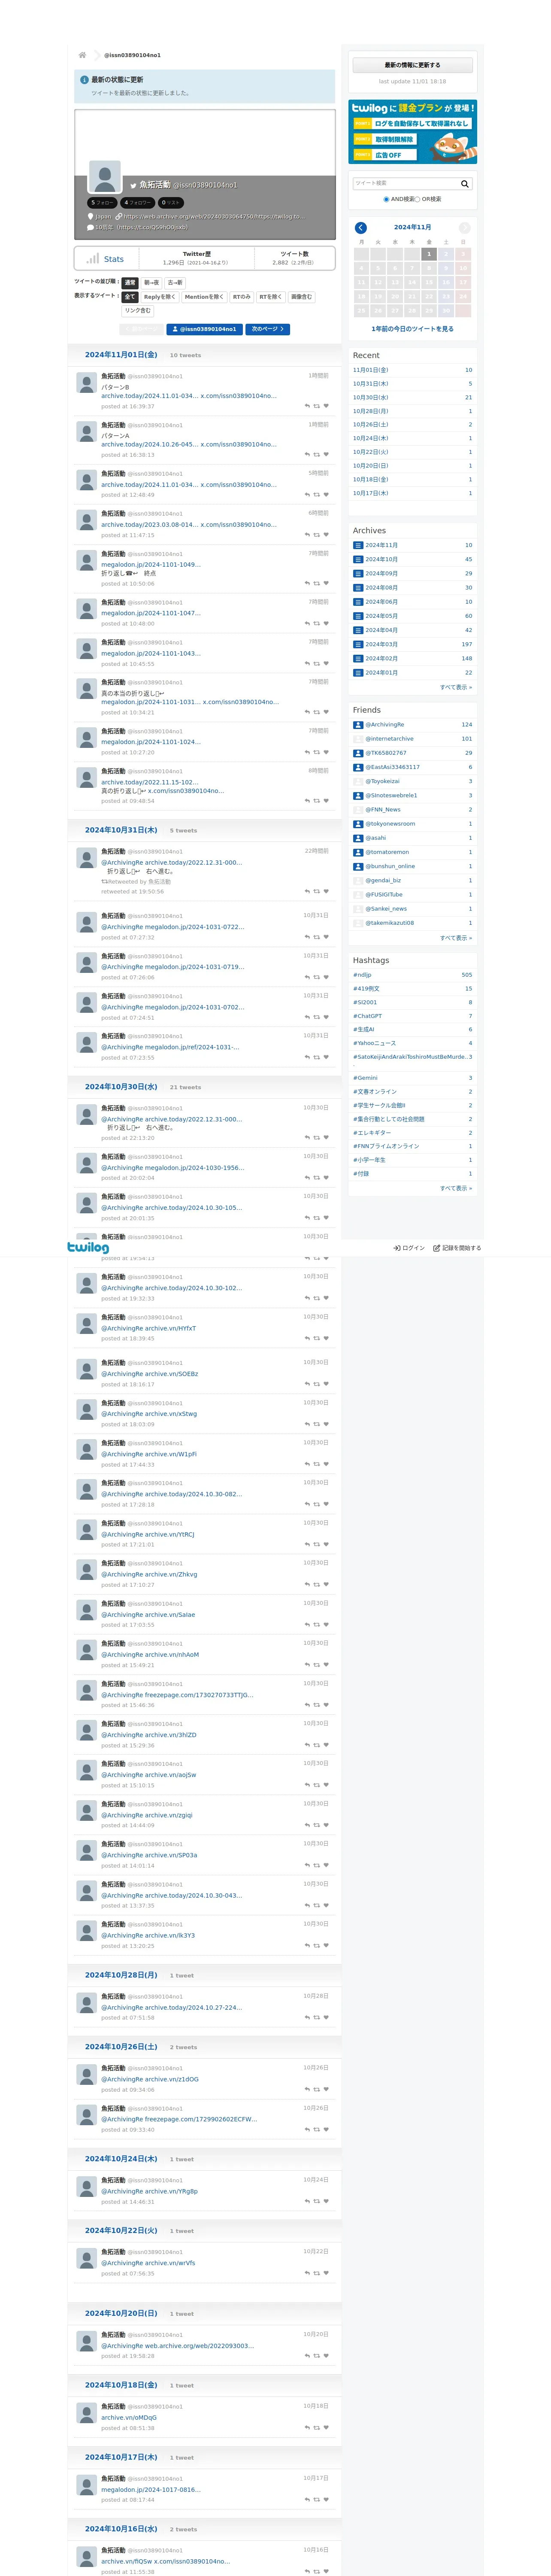Expand Archives with すべて表示 »
The width and height of the screenshot is (551, 2576).
pyautogui.click(x=456, y=687)
